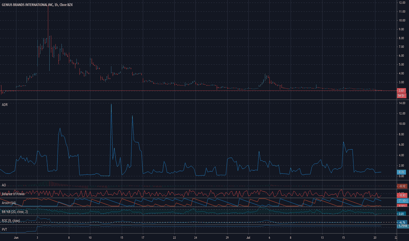Click the 24 date label on time axis
The height and width of the screenshot is (241, 409).
pyautogui.click(x=196, y=237)
